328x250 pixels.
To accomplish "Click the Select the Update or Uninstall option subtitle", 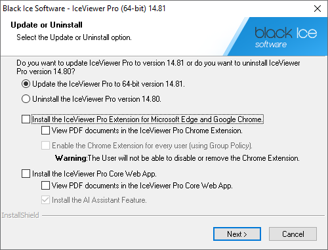I will [74, 37].
